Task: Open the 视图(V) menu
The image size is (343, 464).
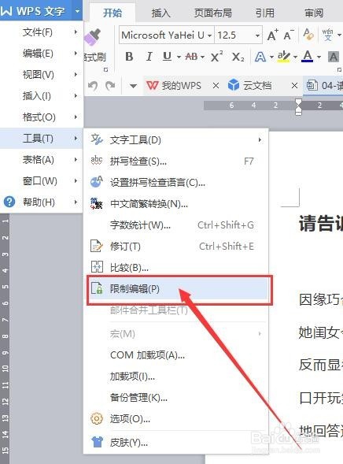Action: 42,75
